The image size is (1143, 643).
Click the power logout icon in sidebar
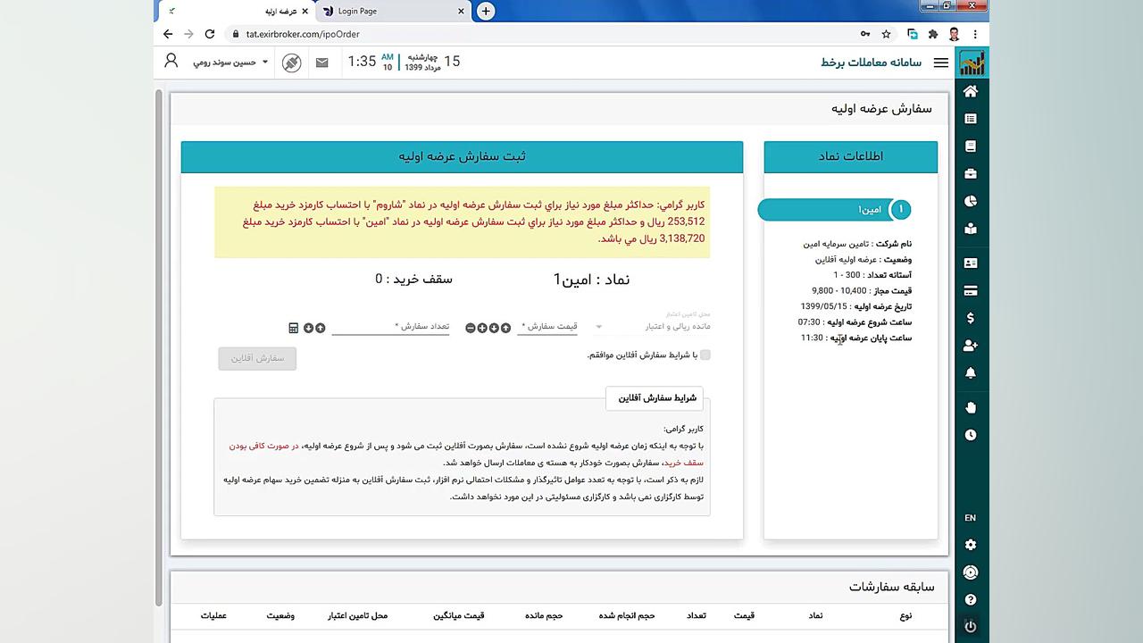coord(971,626)
